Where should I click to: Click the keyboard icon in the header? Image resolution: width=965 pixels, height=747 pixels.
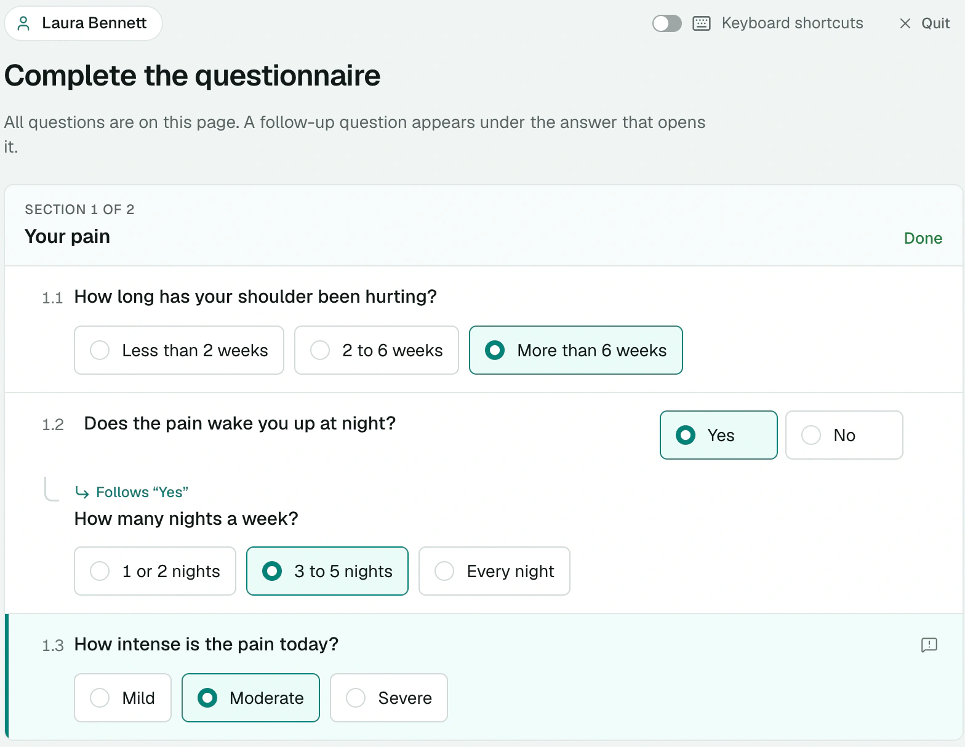click(x=702, y=23)
